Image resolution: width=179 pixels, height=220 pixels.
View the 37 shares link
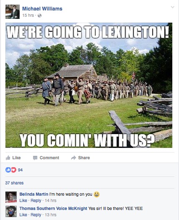14,183
